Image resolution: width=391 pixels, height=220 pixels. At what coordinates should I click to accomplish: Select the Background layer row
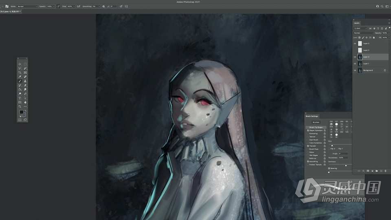371,70
